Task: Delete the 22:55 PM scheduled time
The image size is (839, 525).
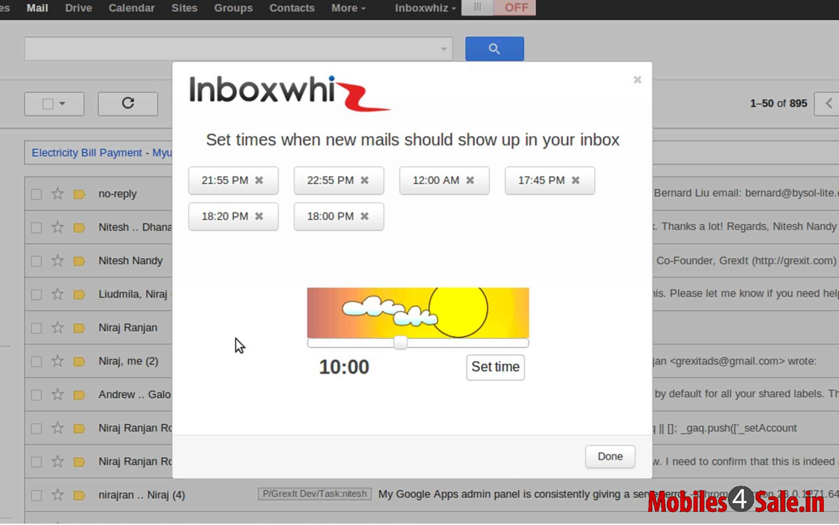Action: pyautogui.click(x=364, y=180)
